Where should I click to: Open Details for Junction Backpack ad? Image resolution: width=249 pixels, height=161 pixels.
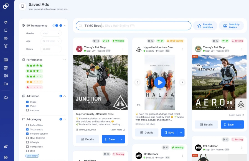[x=87, y=139]
